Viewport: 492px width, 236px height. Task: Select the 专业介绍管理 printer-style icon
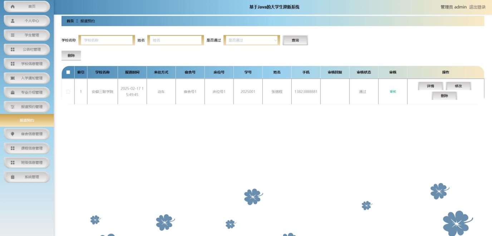(13, 92)
